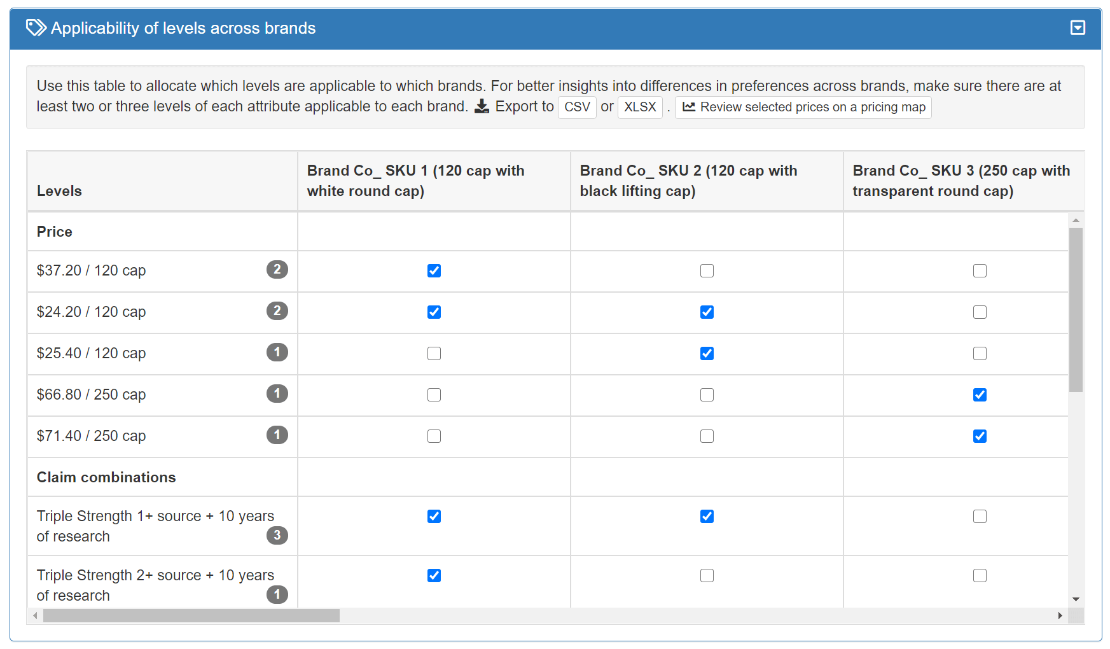Select the Brand Co_ SKU 2 column header
1110x649 pixels.
point(707,181)
